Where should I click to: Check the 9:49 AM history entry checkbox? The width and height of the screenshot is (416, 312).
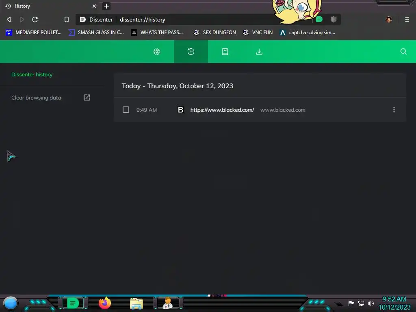coord(126,110)
